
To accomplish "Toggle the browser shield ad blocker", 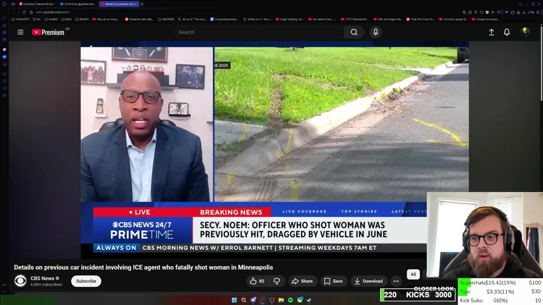I will (x=487, y=12).
